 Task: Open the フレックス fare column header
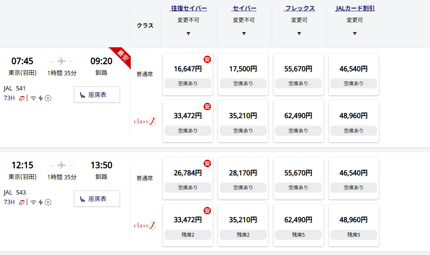pyautogui.click(x=300, y=8)
